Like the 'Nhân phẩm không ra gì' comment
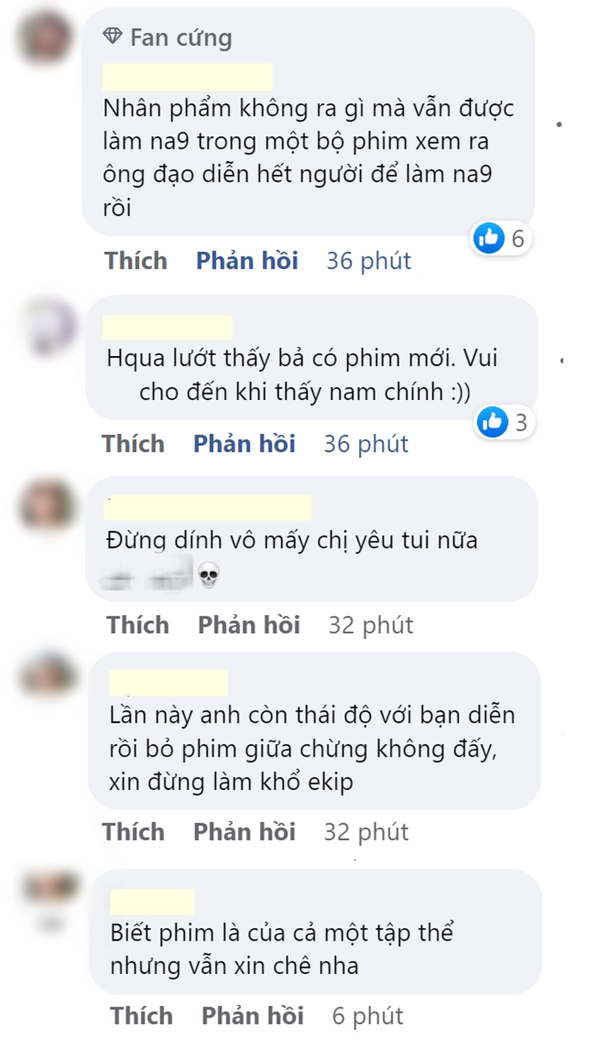Viewport: 609px width, 1049px height. tap(136, 260)
